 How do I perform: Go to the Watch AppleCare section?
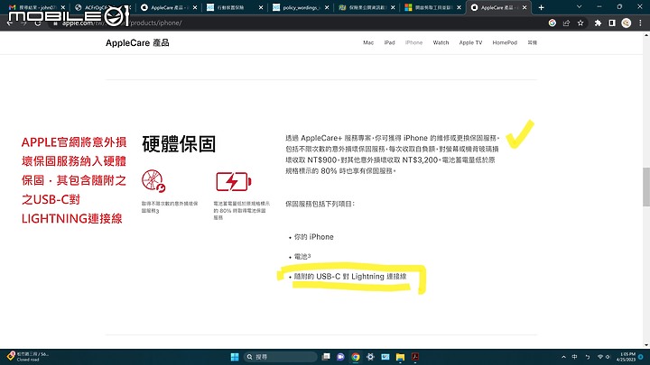coord(441,42)
